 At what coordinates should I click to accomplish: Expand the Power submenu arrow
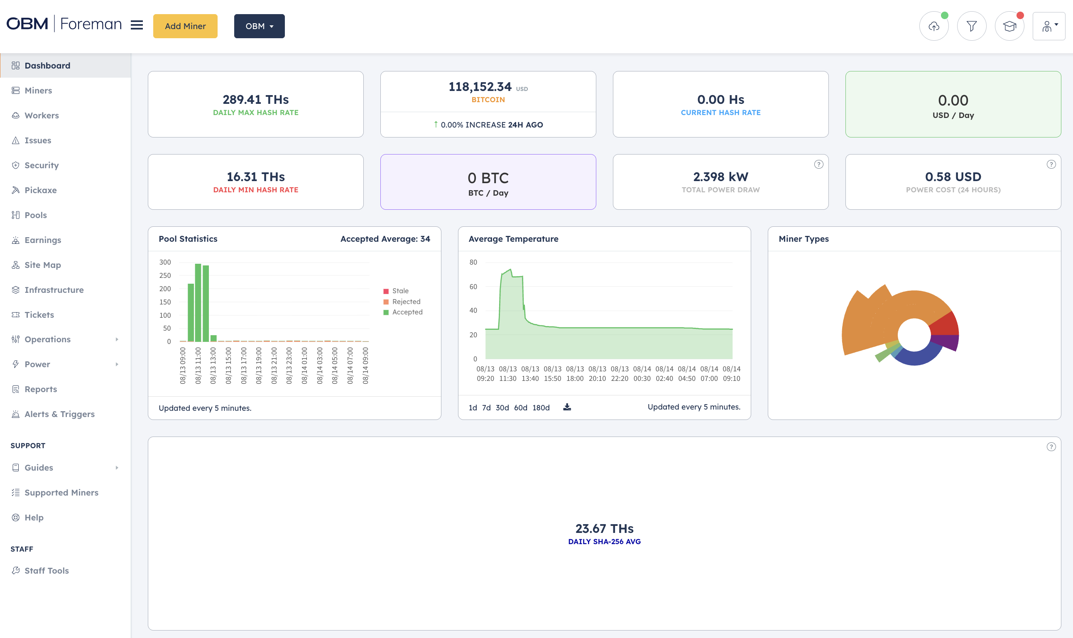point(117,364)
